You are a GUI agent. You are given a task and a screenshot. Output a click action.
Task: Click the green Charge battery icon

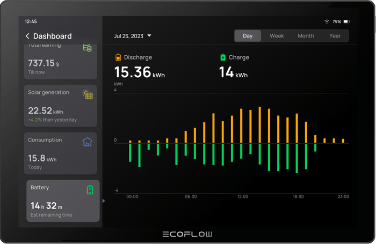pyautogui.click(x=223, y=57)
